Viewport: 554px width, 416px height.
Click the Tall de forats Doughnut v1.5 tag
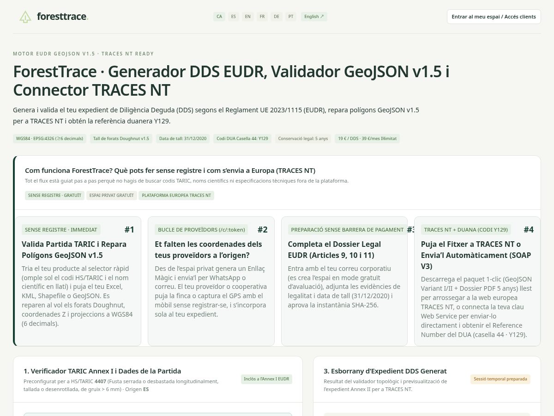(121, 138)
